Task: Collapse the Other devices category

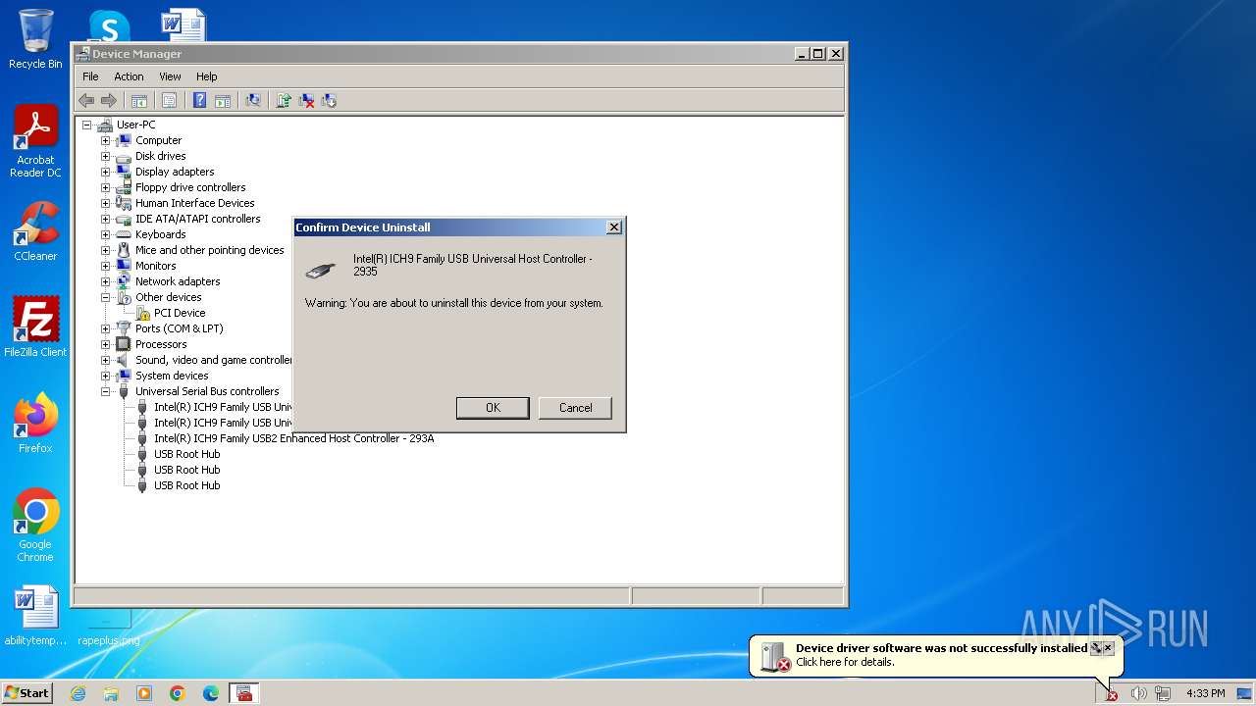Action: 105,297
